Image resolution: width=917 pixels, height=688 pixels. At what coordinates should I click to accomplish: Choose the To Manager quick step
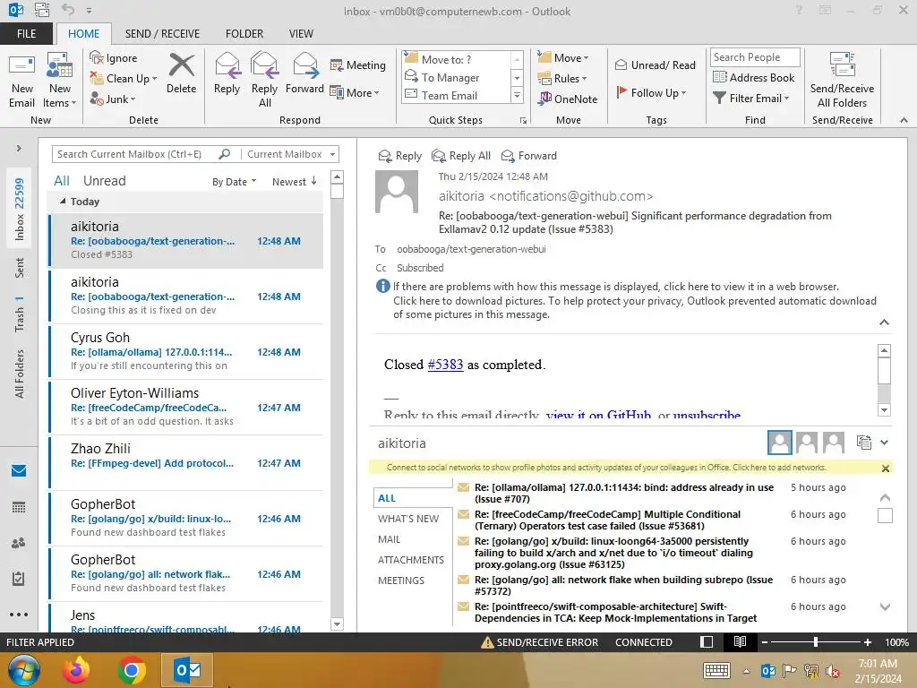tap(450, 77)
